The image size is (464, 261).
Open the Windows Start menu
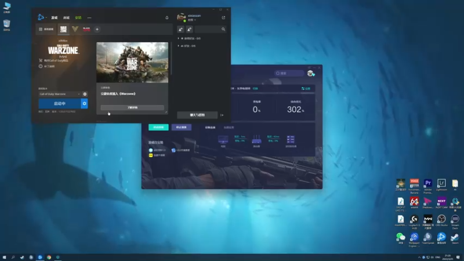tap(4, 257)
